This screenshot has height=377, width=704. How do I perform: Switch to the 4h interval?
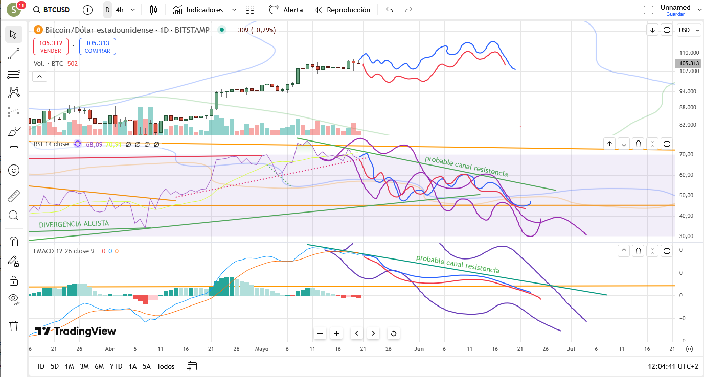(120, 10)
